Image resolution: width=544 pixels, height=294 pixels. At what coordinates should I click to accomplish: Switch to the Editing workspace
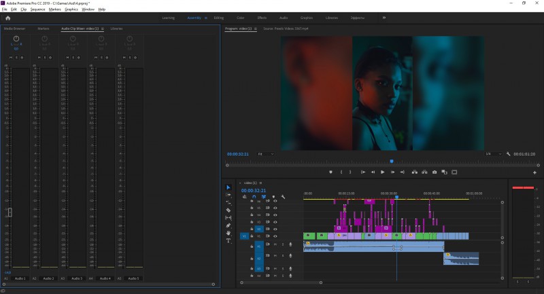pyautogui.click(x=218, y=18)
